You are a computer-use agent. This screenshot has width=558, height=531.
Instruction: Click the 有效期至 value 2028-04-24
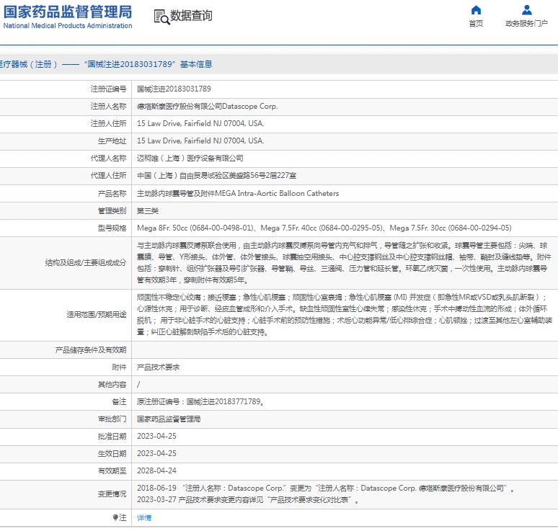156,471
